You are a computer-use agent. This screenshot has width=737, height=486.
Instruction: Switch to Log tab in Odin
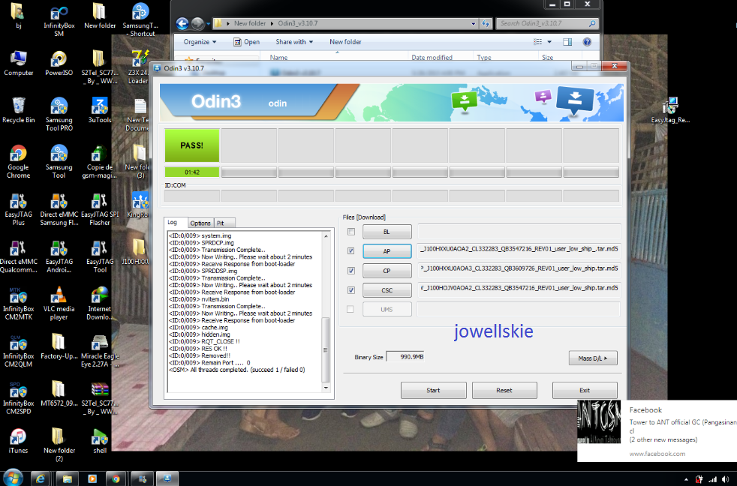click(173, 222)
